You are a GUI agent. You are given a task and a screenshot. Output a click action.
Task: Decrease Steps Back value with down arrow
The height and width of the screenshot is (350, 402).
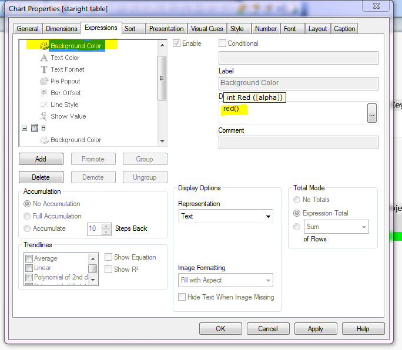pyautogui.click(x=106, y=233)
